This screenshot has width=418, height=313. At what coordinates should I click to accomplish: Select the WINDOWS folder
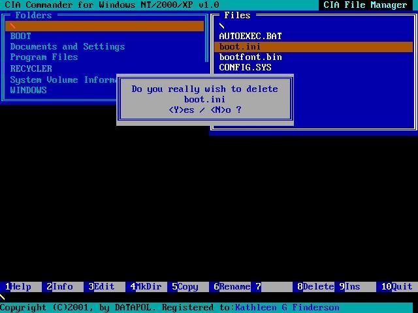[x=28, y=90]
